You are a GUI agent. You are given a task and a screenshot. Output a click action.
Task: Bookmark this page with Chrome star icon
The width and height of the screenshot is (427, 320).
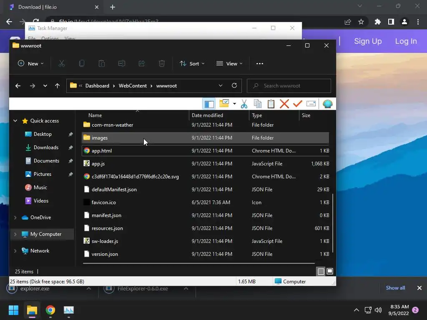[x=361, y=22]
